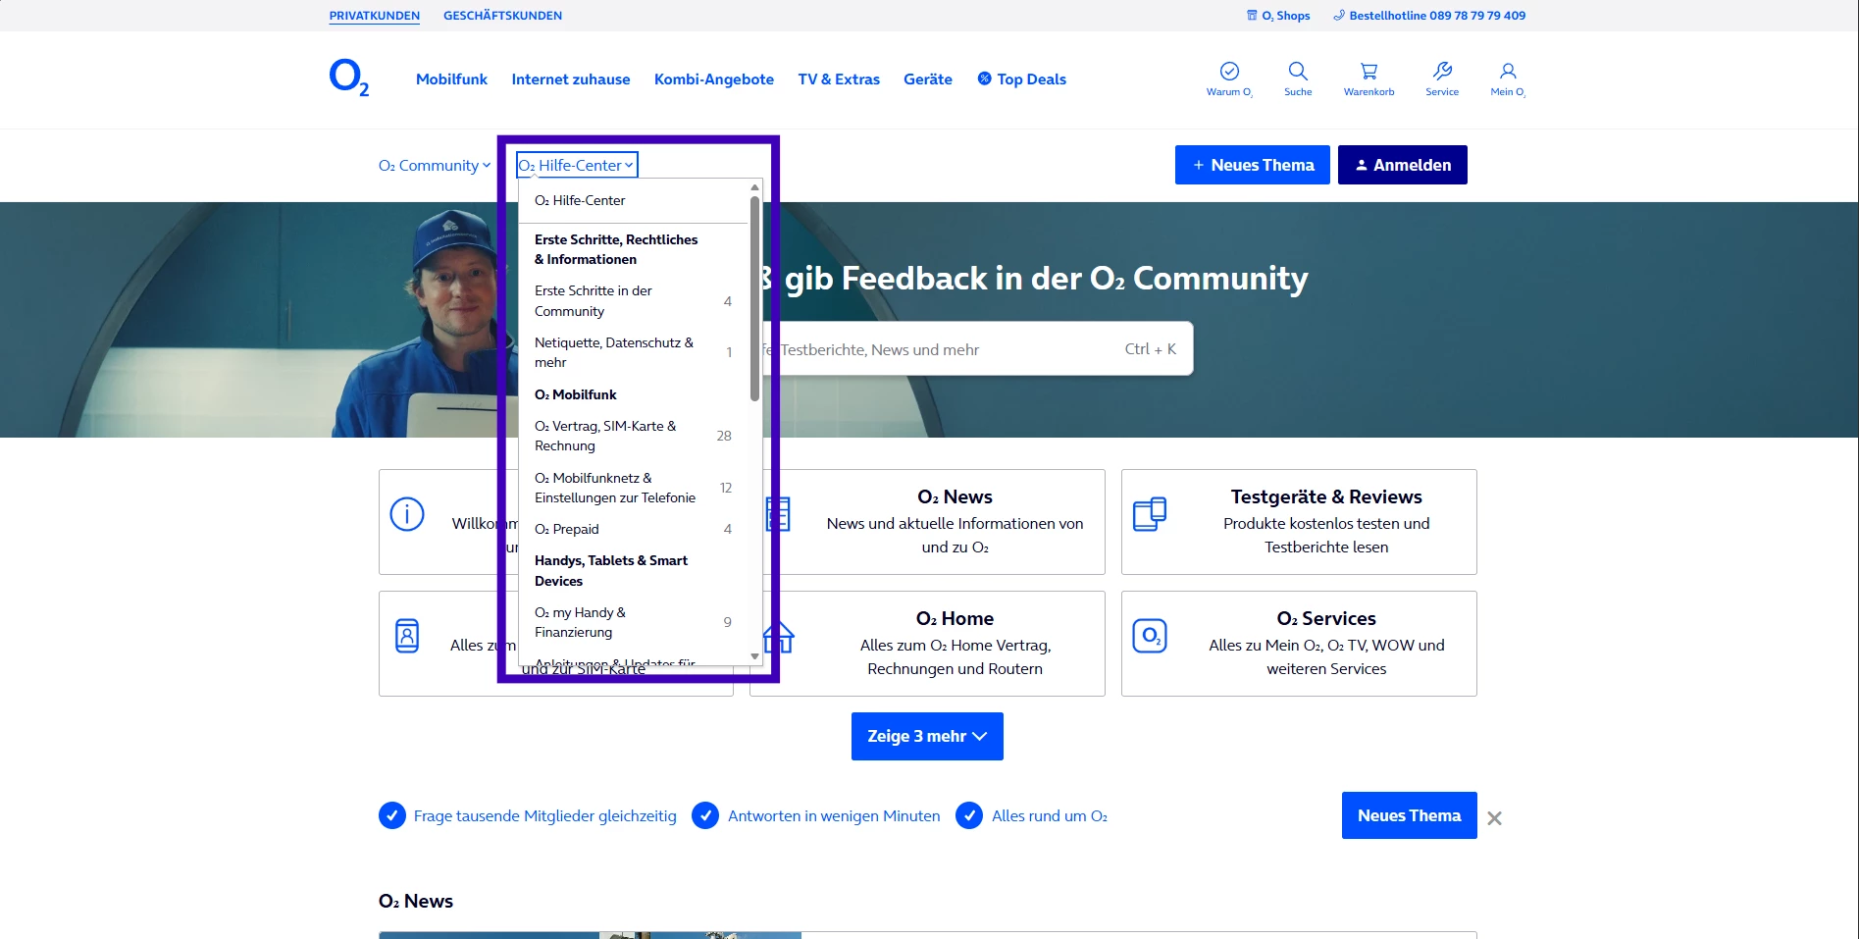Viewport: 1859px width, 939px height.
Task: Open the Geräte menu
Action: click(928, 78)
